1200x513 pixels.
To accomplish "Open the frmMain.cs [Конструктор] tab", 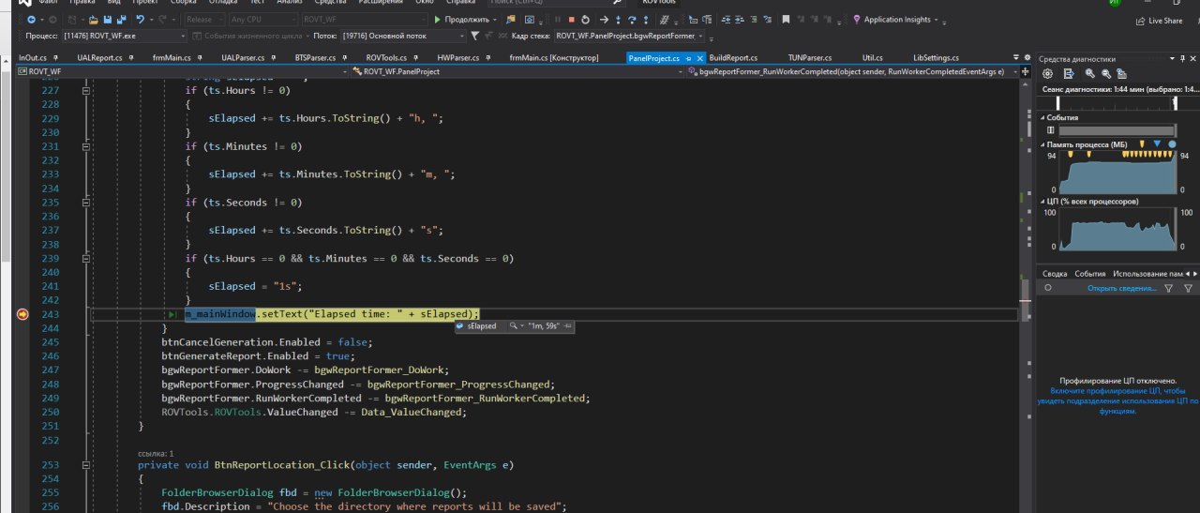I will coord(553,58).
